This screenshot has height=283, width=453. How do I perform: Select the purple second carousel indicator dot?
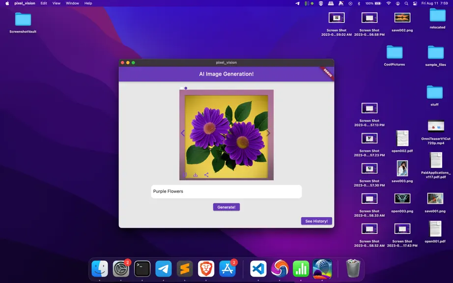pyautogui.click(x=186, y=88)
